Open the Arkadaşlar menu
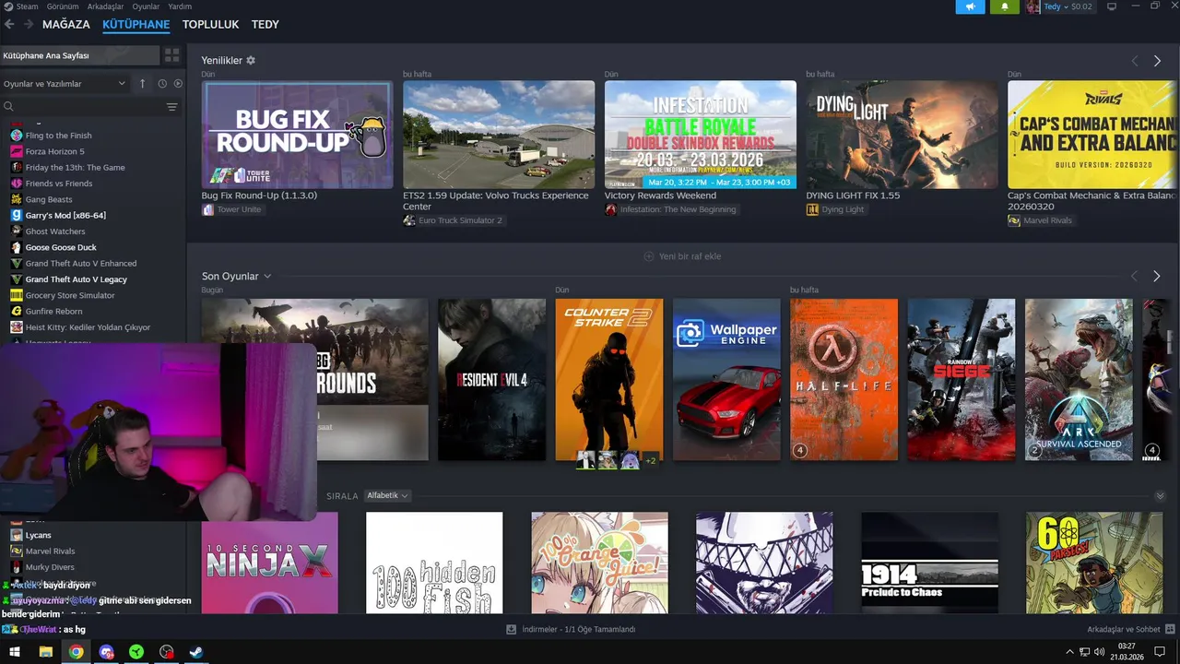The height and width of the screenshot is (664, 1180). [x=106, y=6]
